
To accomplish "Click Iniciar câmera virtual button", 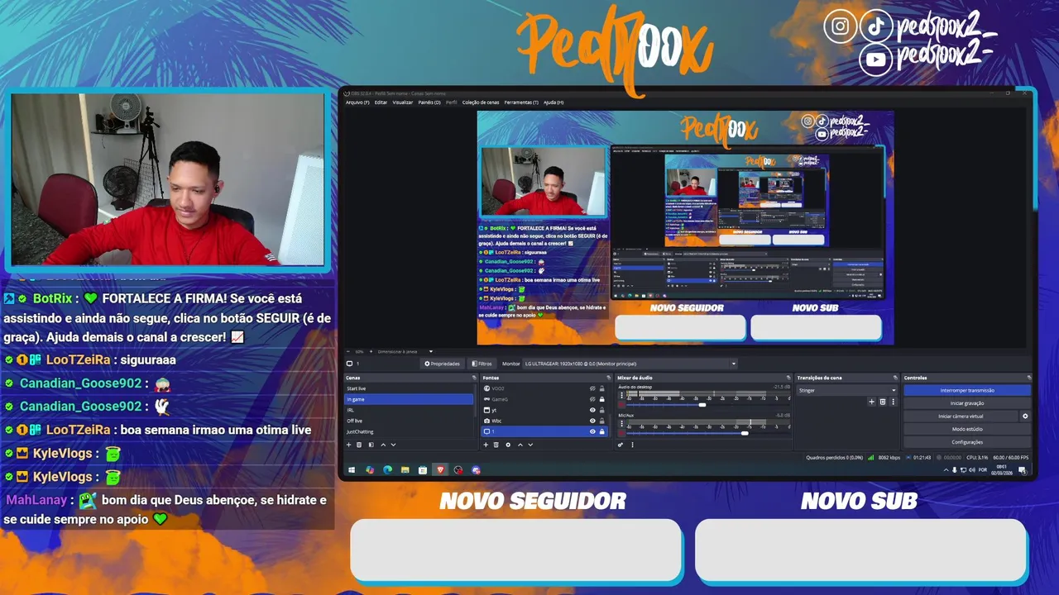I will pos(961,416).
